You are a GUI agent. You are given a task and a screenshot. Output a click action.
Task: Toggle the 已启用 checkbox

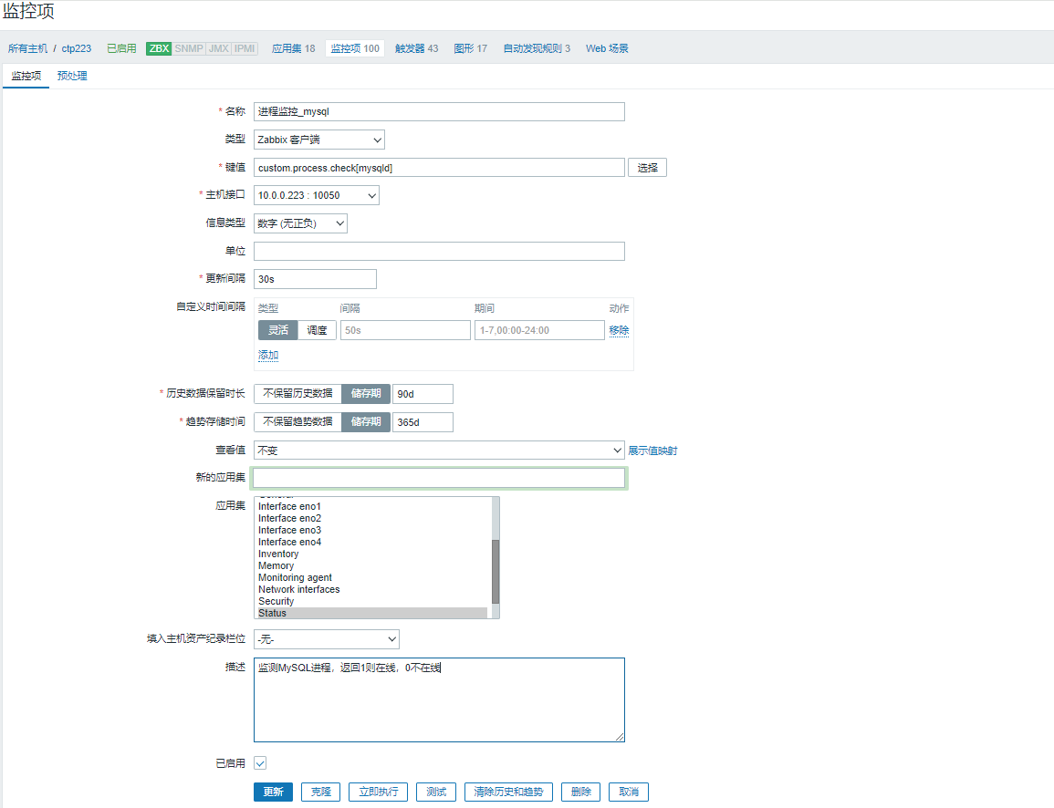(x=260, y=763)
